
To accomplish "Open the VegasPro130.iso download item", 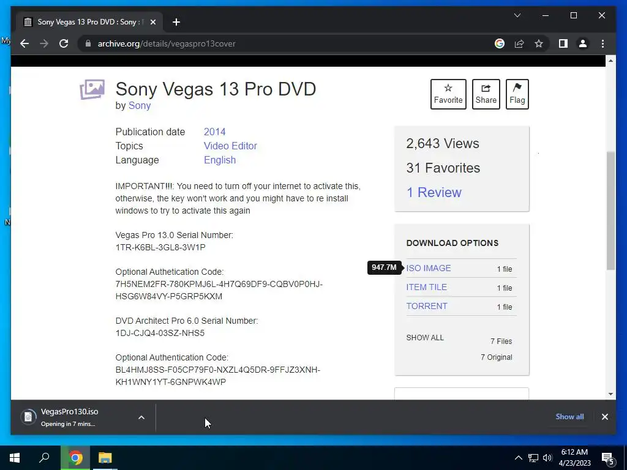I will (x=69, y=417).
